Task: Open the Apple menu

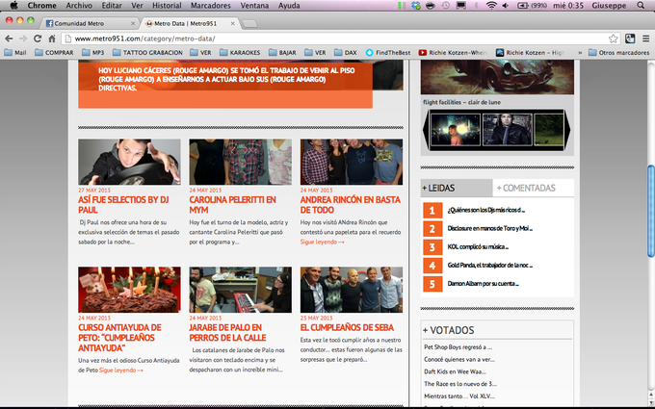Action: coord(13,6)
